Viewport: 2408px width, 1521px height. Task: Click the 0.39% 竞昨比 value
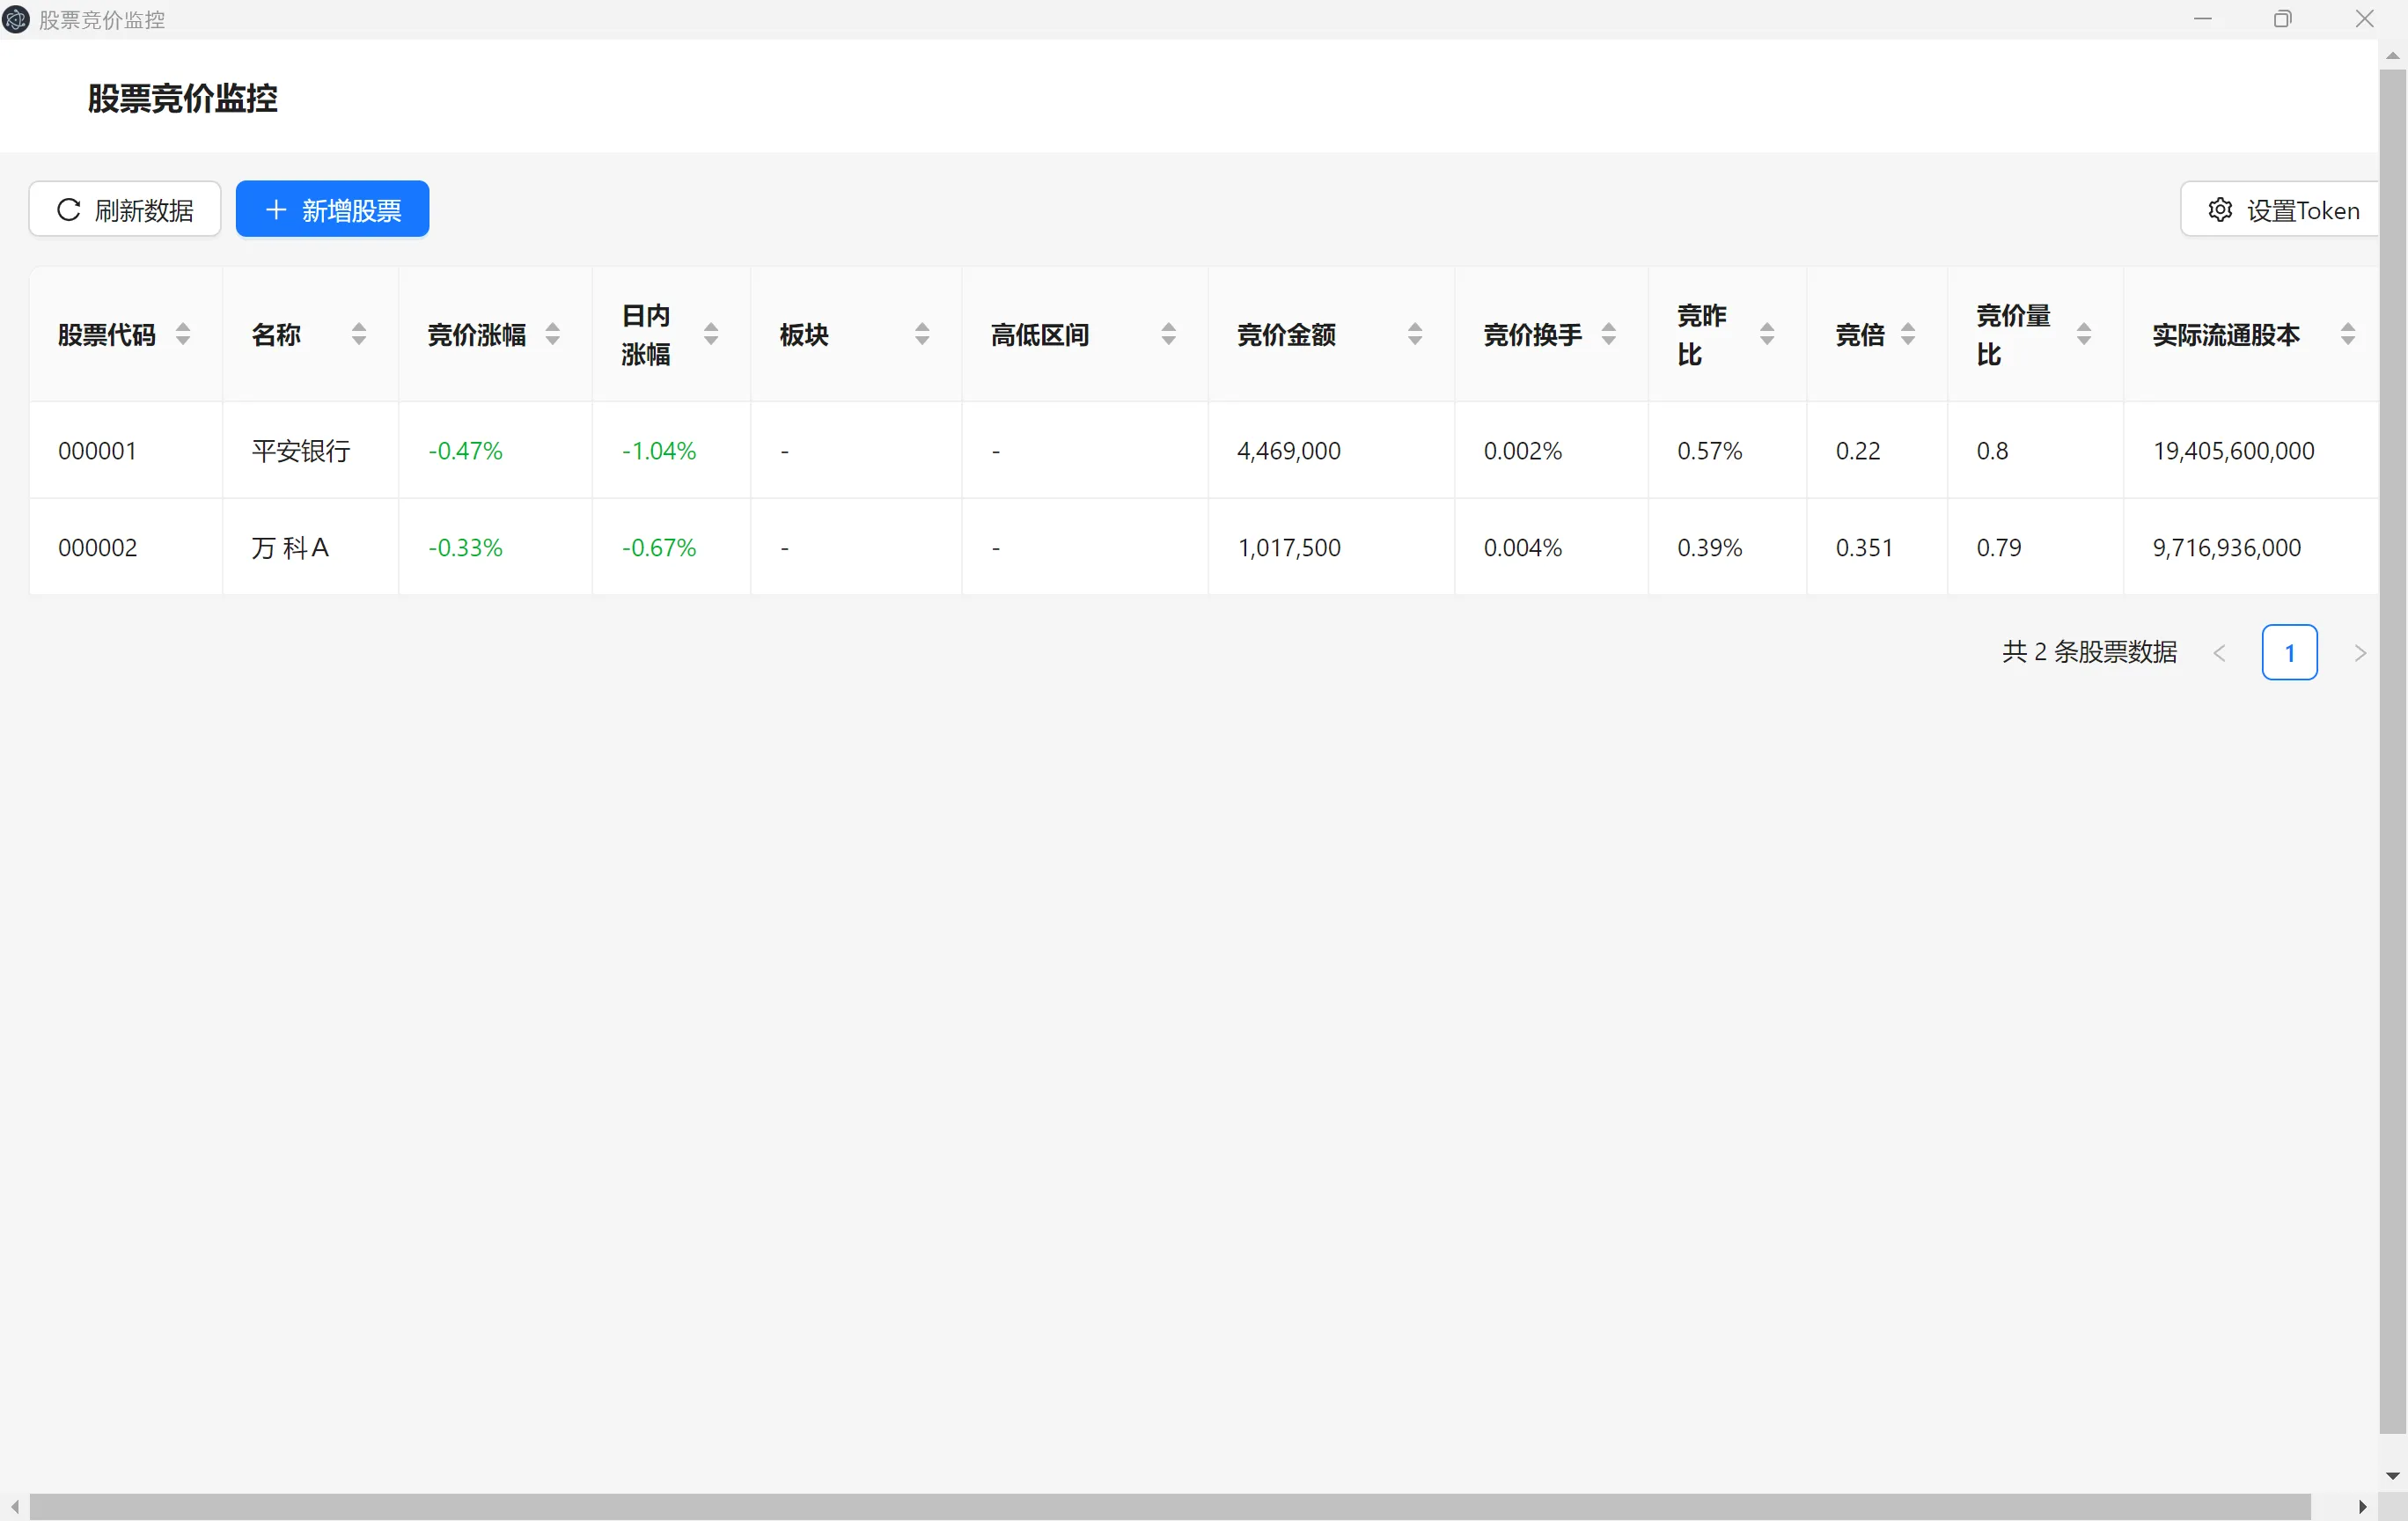1710,548
